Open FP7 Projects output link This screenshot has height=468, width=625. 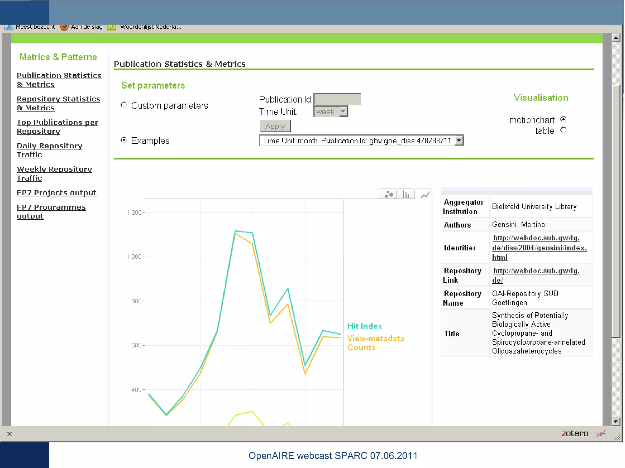click(x=56, y=193)
